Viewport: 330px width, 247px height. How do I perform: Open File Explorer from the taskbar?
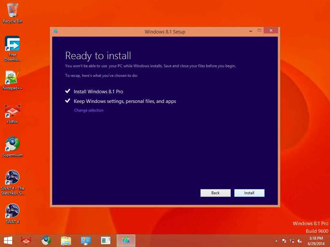click(66, 241)
